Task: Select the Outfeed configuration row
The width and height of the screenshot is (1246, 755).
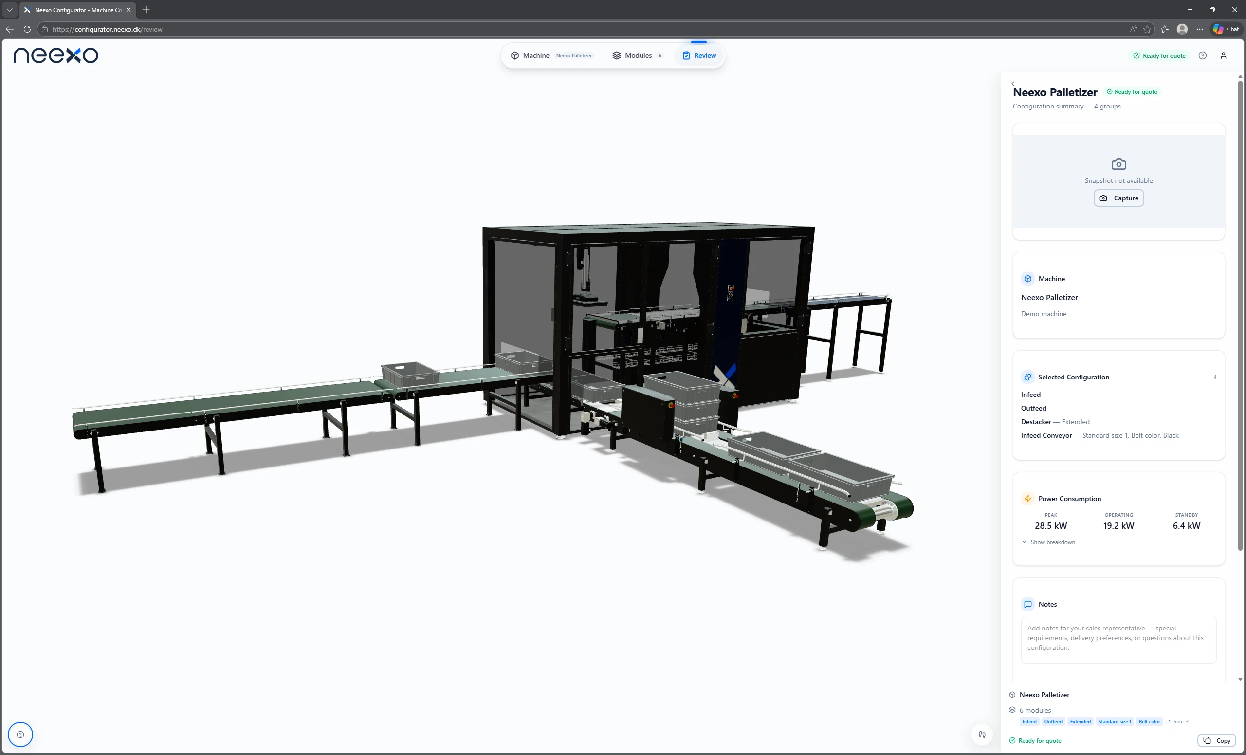Action: [x=1118, y=408]
